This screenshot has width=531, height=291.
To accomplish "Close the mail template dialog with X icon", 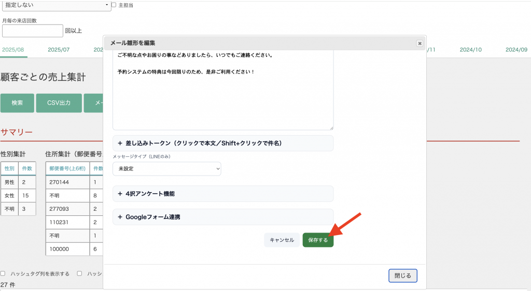I will (x=420, y=43).
